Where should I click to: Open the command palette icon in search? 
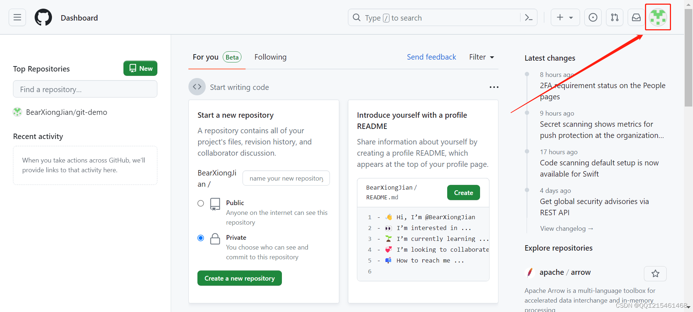click(529, 18)
